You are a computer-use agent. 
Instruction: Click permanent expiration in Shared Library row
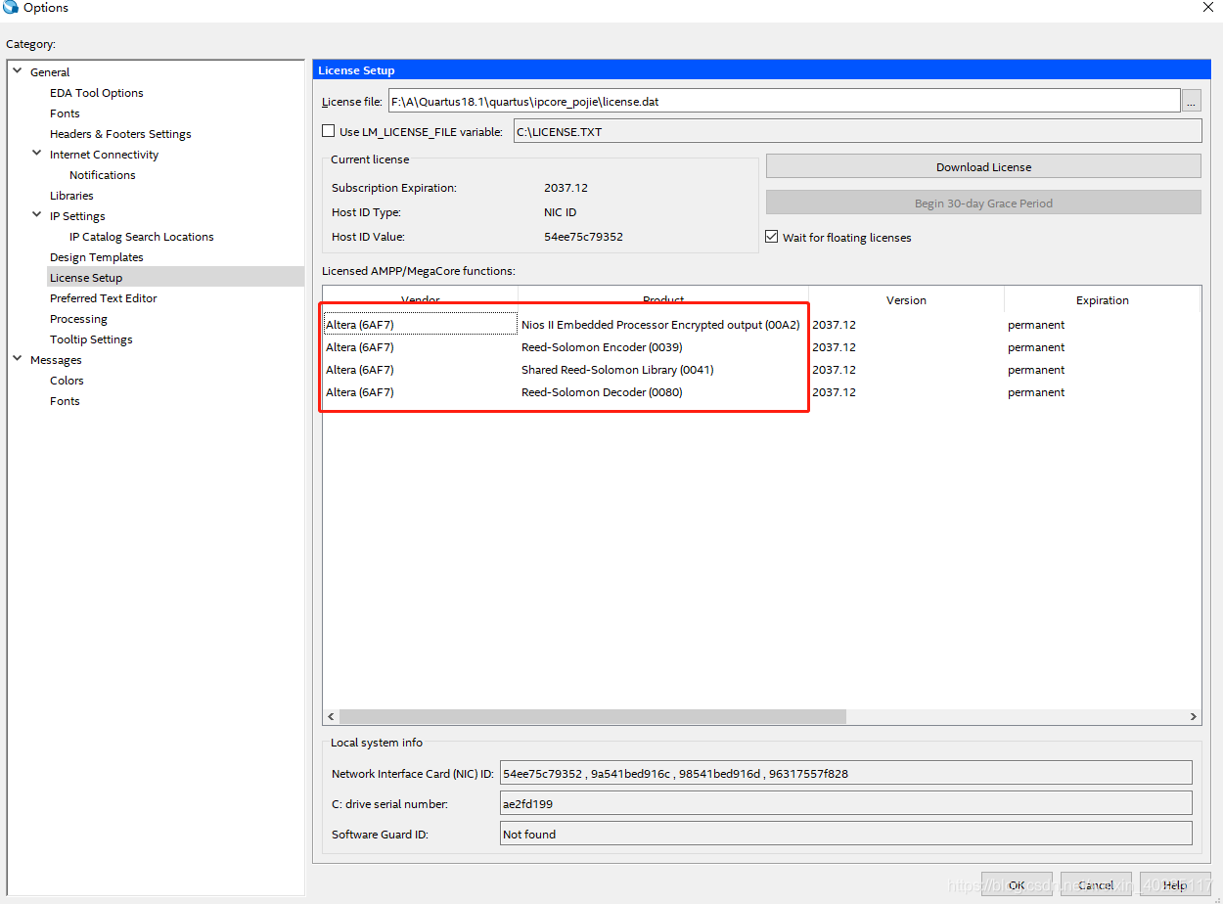pyautogui.click(x=1036, y=370)
